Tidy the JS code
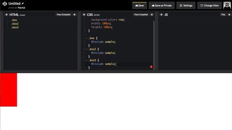 (223, 14)
